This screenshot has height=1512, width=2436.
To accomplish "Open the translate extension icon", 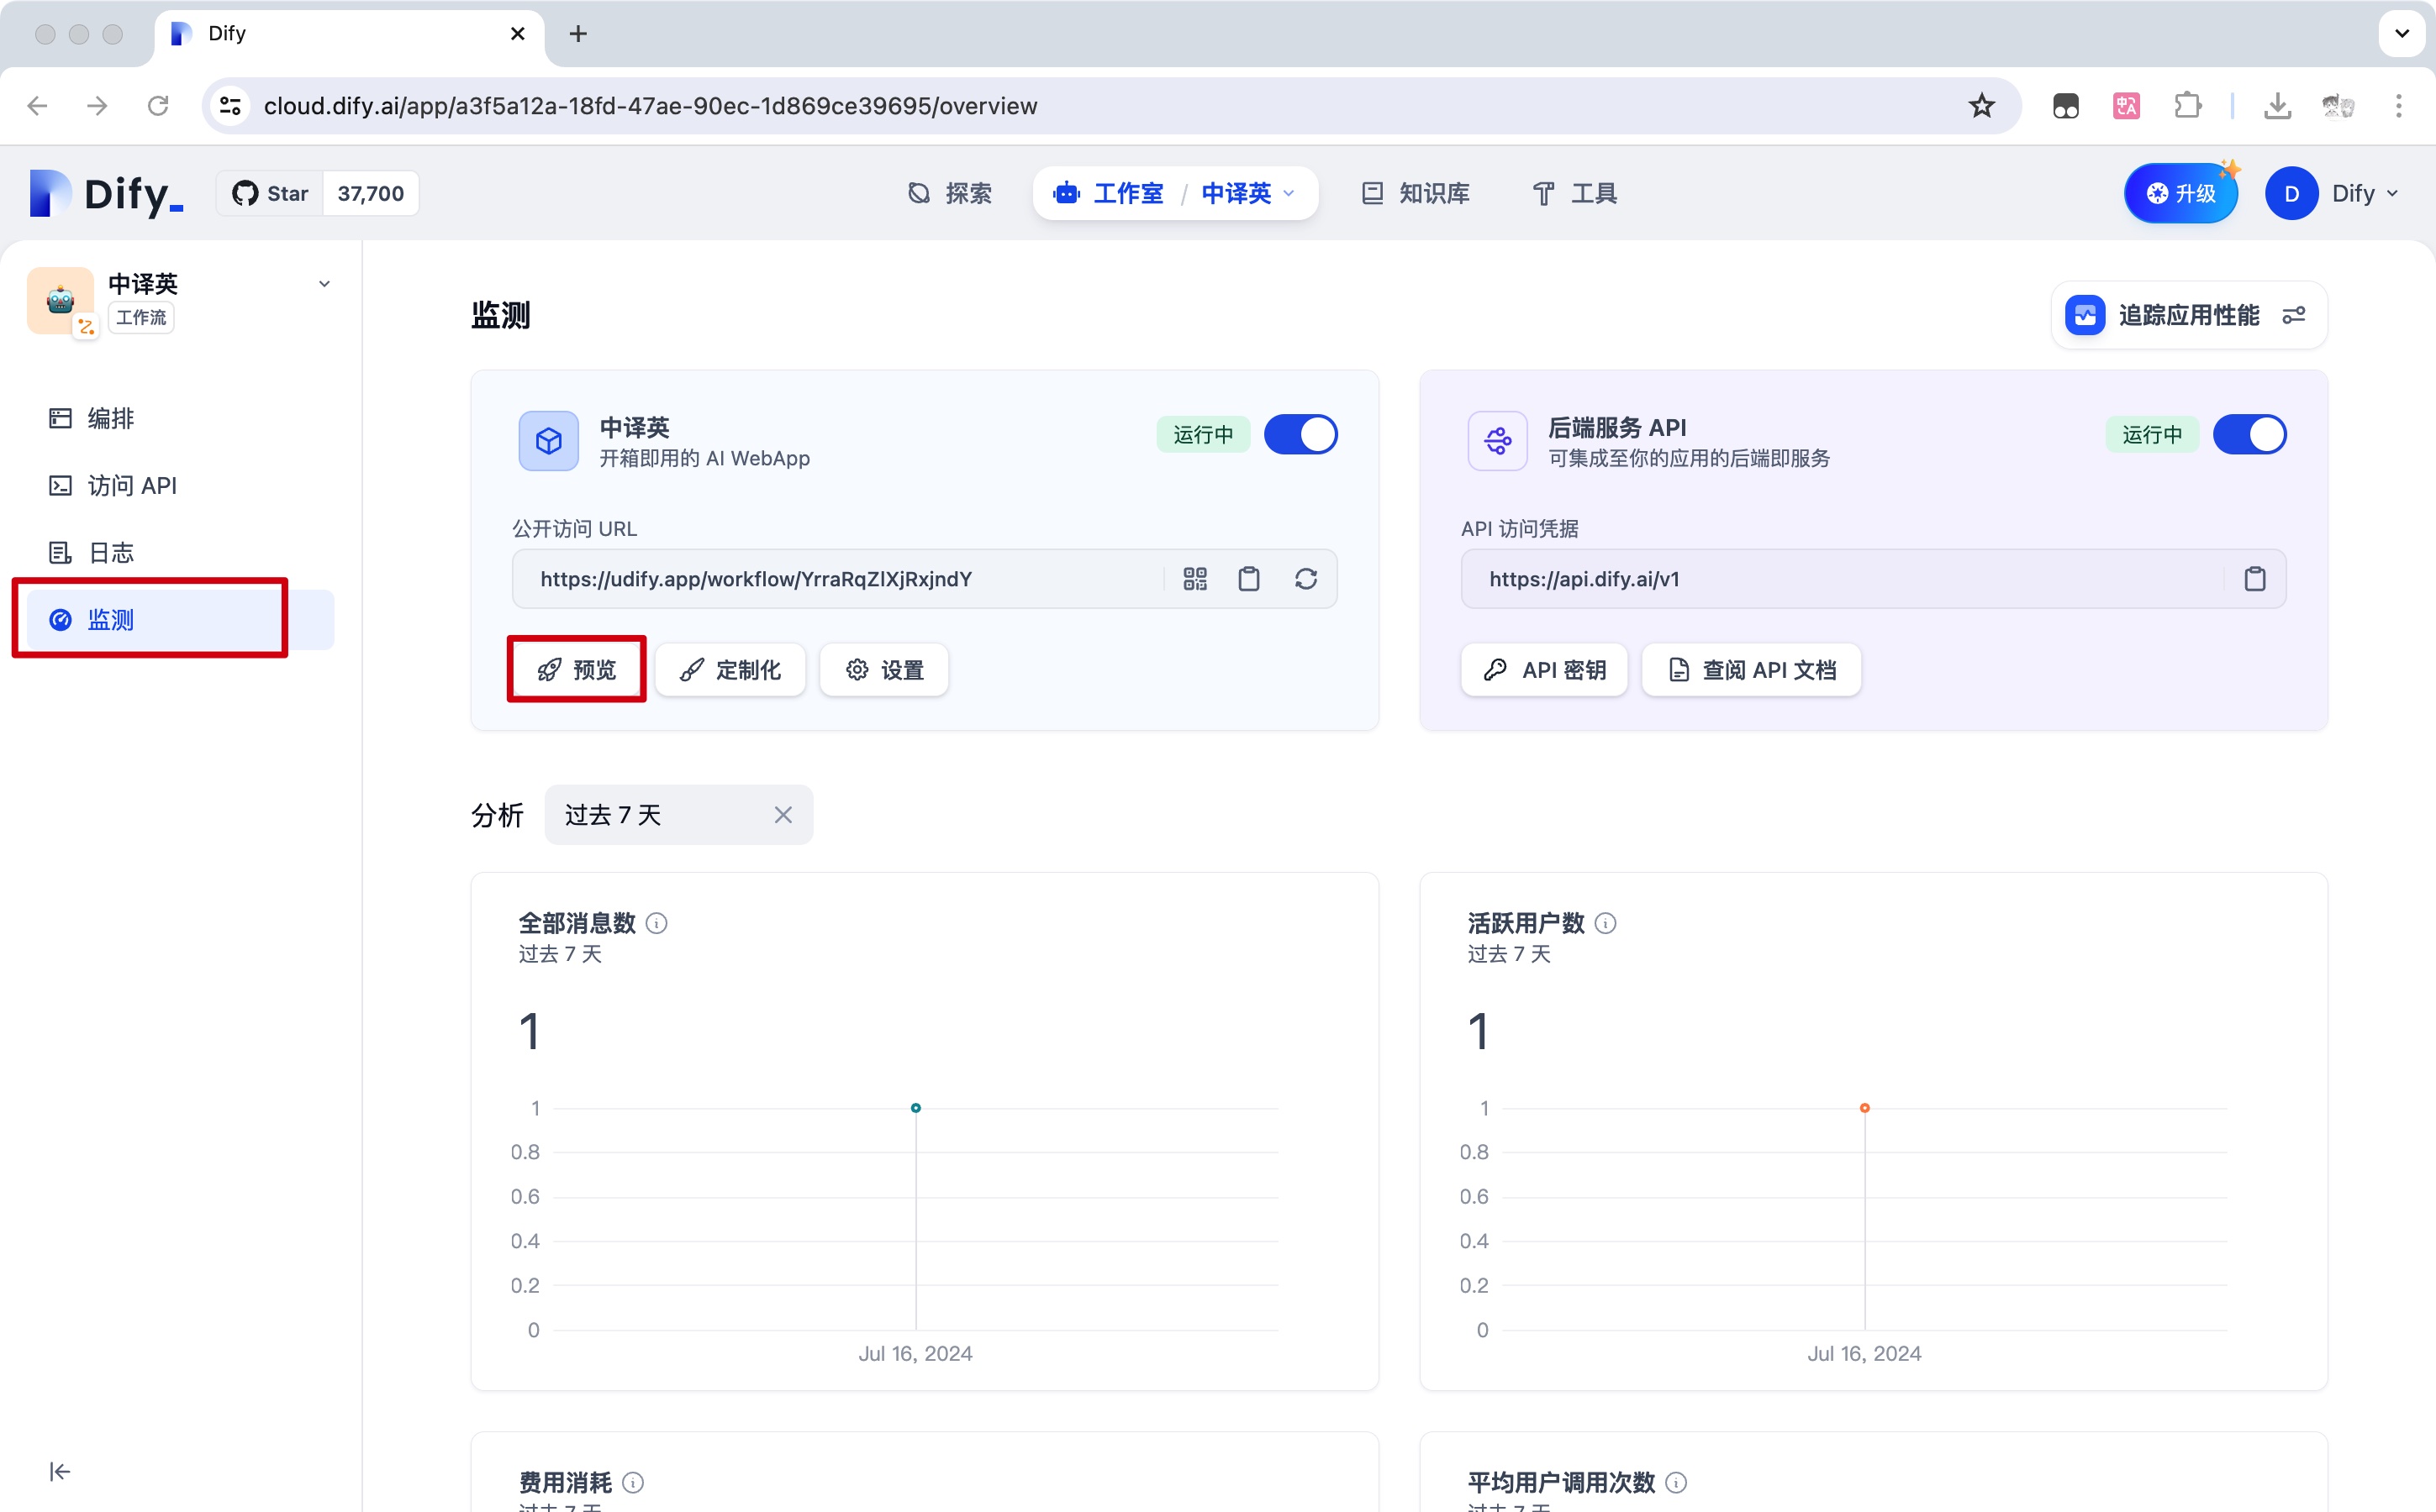I will point(2126,105).
